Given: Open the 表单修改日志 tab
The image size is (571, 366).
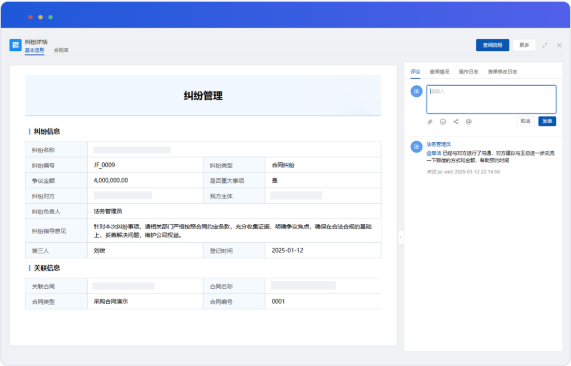Looking at the screenshot, I should (503, 72).
